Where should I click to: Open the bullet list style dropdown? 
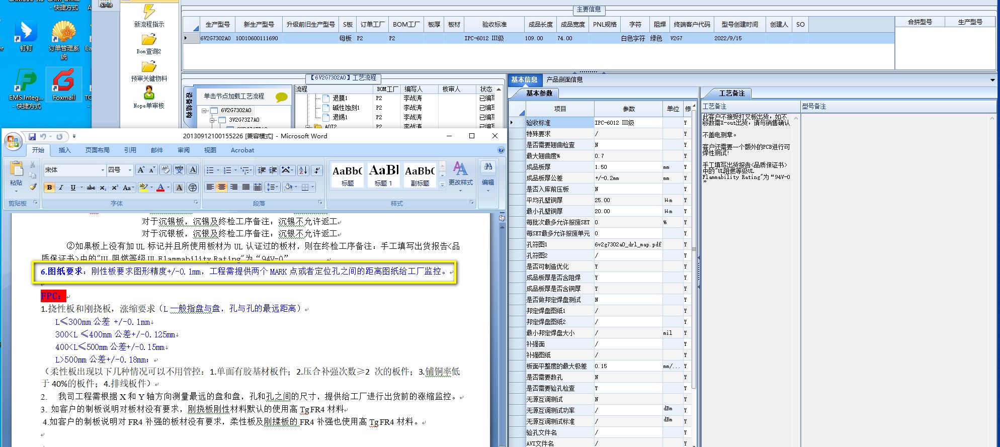point(218,170)
